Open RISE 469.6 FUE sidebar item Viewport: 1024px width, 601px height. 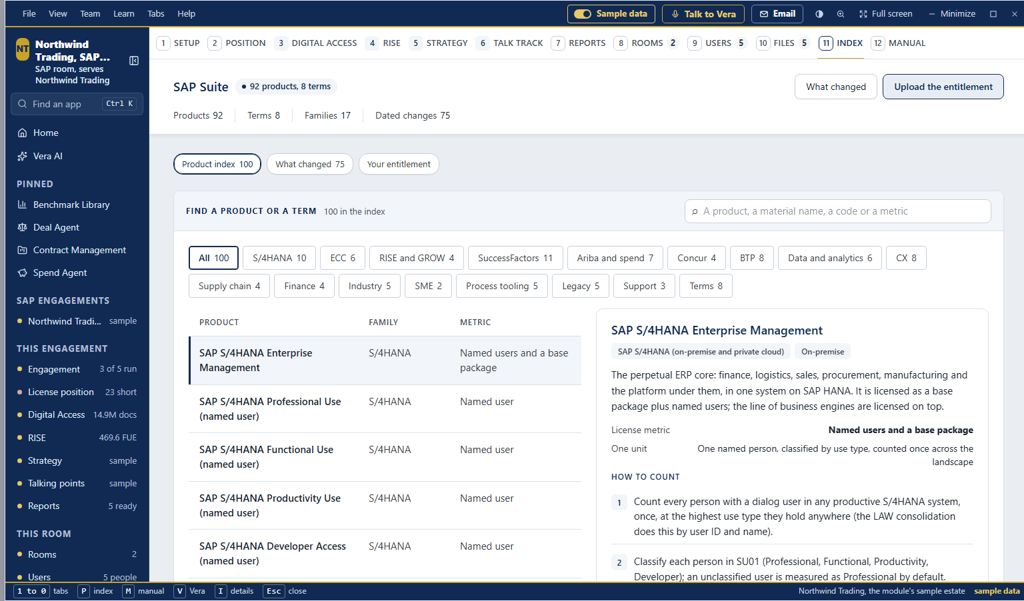point(77,438)
